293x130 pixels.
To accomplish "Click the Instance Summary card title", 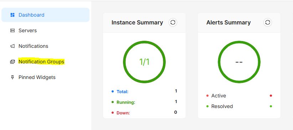I will point(137,22).
